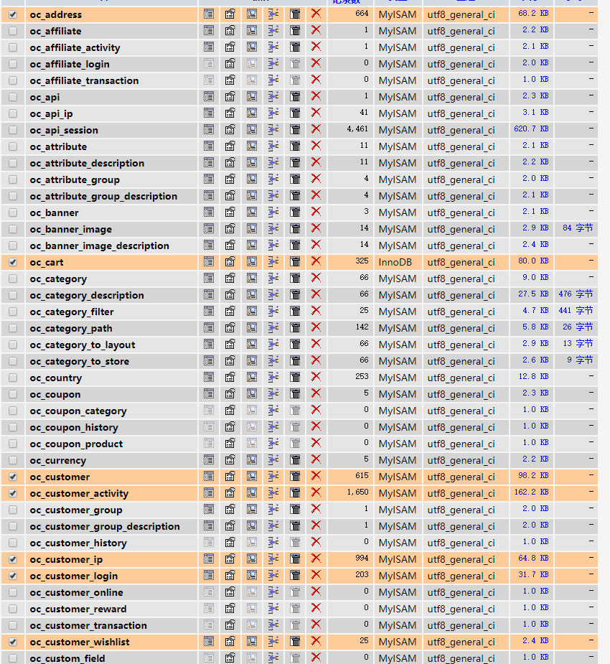Open the Browse icon for oc_customer

pyautogui.click(x=209, y=477)
